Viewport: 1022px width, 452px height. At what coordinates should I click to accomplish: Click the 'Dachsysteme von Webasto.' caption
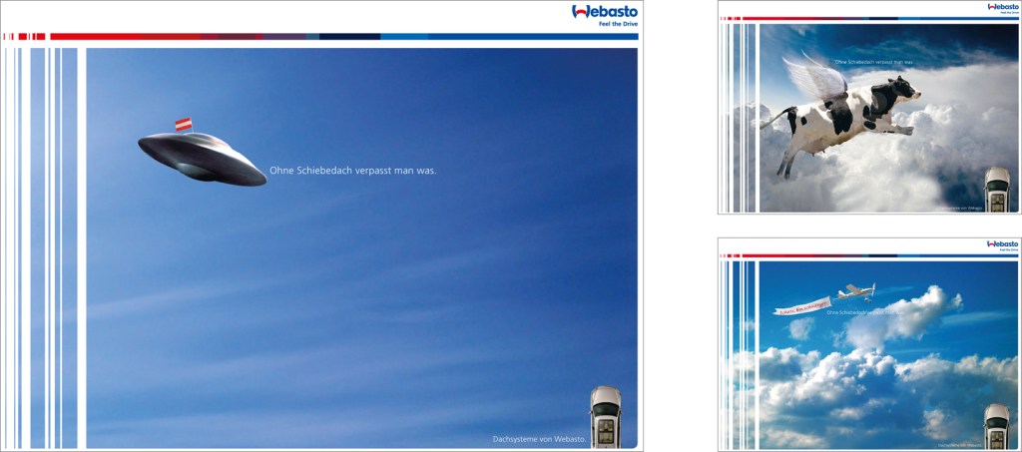(541, 440)
